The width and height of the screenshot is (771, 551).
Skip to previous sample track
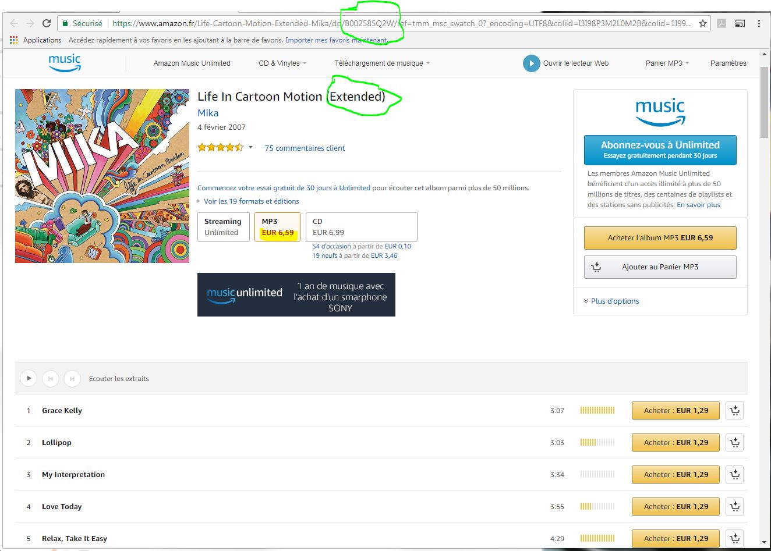click(51, 379)
